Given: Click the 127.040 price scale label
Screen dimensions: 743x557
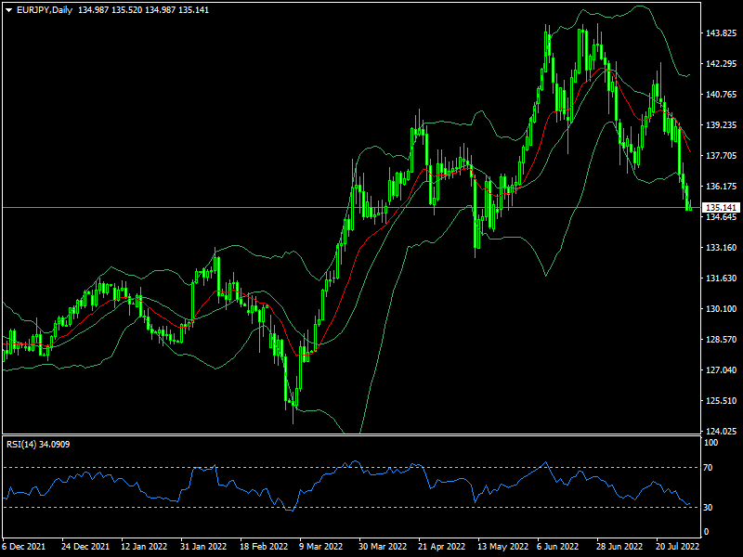Looking at the screenshot, I should click(722, 369).
